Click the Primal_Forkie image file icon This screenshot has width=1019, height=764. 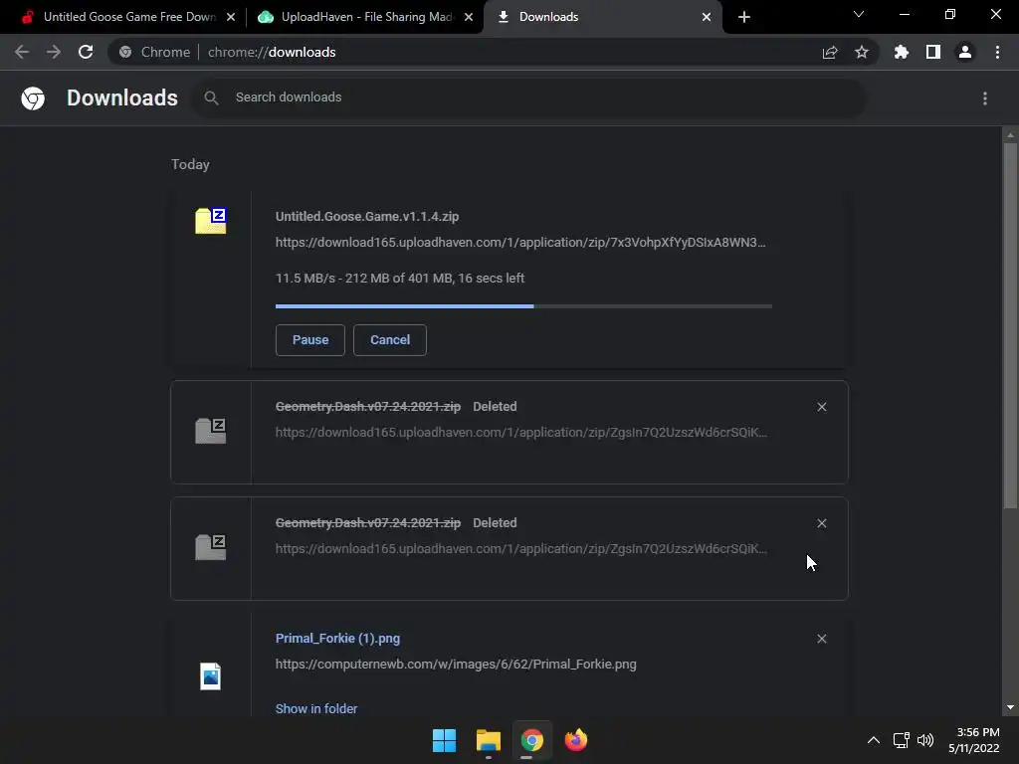pos(211,676)
